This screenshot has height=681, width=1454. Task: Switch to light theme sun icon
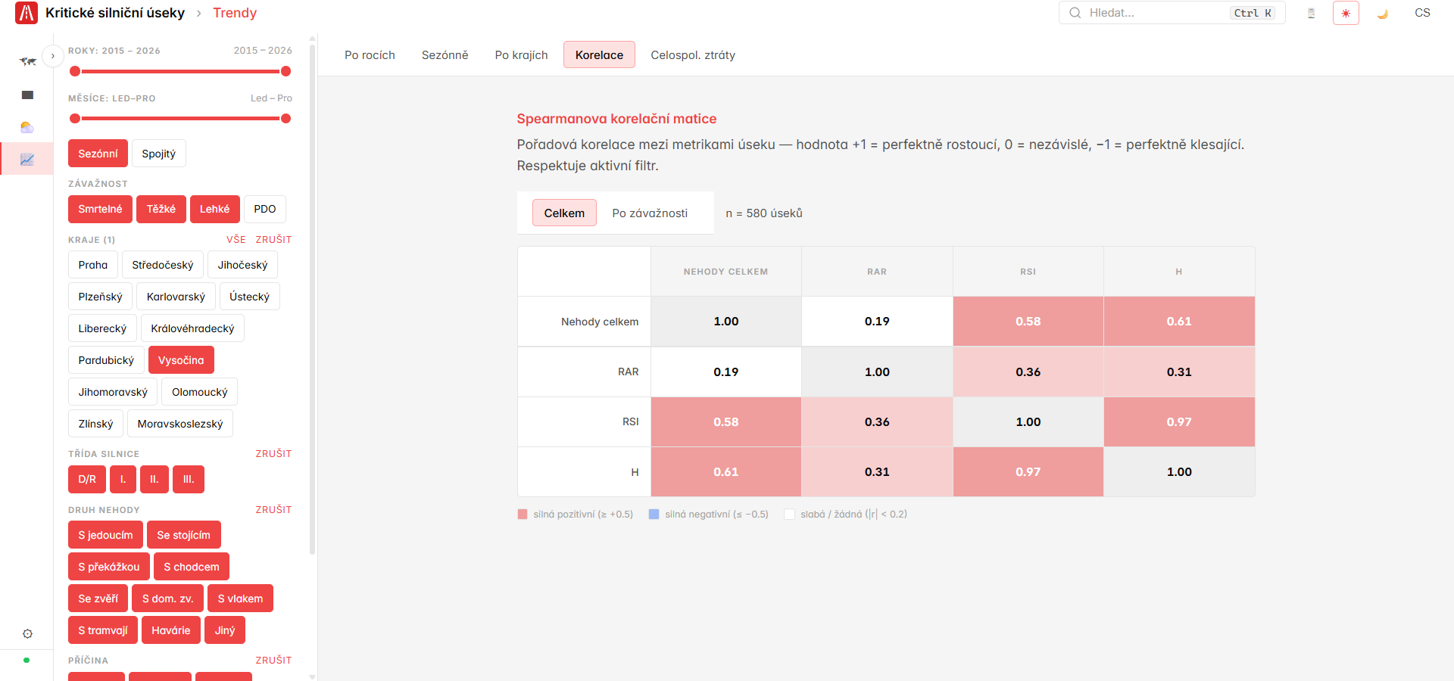coord(1346,13)
